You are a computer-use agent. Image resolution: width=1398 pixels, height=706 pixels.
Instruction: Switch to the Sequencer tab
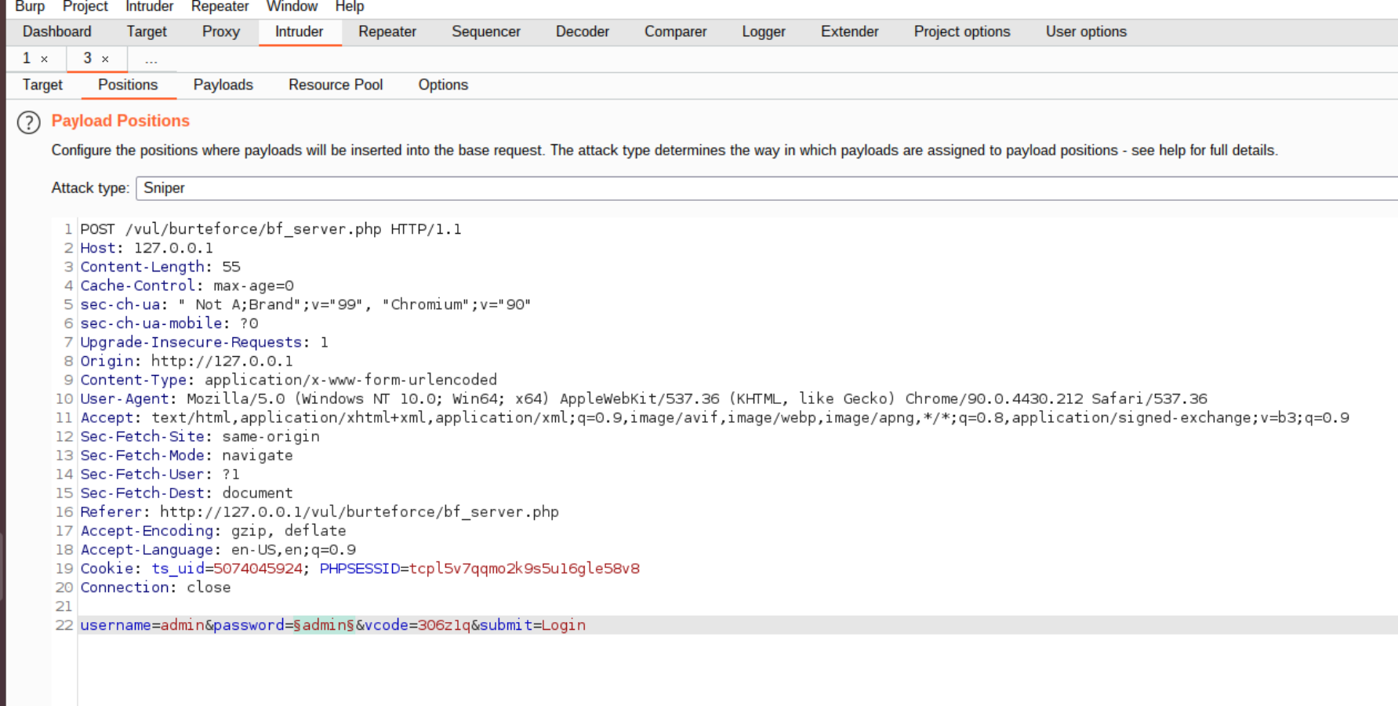click(x=486, y=31)
